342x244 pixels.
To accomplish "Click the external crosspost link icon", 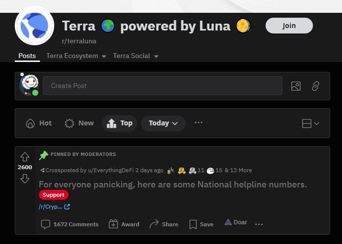I will [67, 207].
